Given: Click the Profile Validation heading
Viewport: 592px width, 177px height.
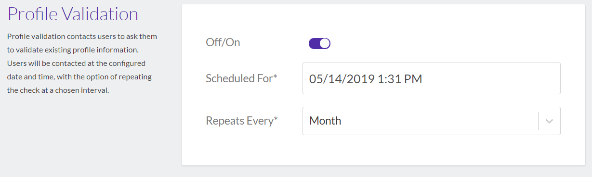Looking at the screenshot, I should [73, 14].
